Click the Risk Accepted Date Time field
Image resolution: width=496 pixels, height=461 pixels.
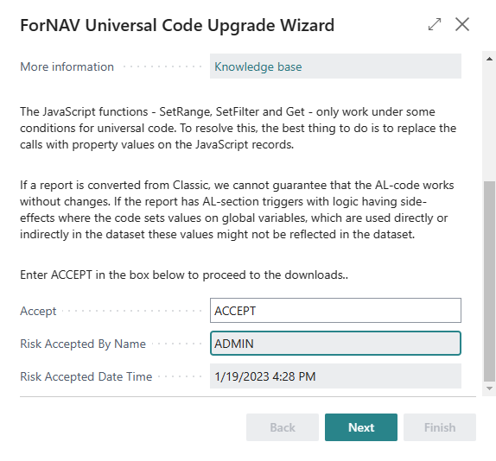click(x=335, y=376)
